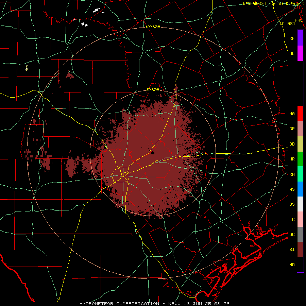The width and height of the screenshot is (306, 306).
Task: Click the yellow highway loop around the city
Action: click(120, 174)
